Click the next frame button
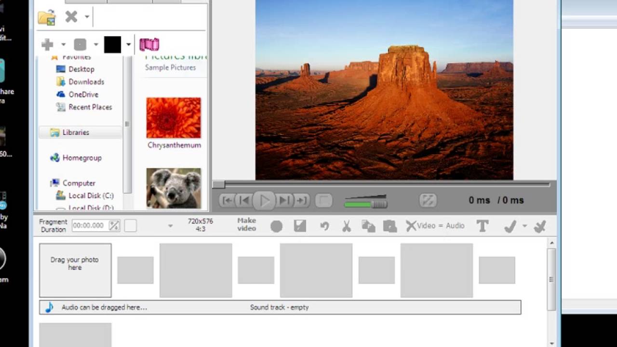The height and width of the screenshot is (347, 617). (x=284, y=200)
